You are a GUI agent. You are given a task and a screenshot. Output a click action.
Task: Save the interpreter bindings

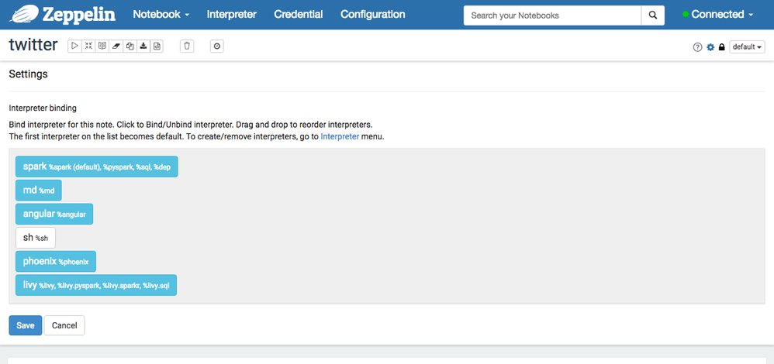[x=25, y=325]
